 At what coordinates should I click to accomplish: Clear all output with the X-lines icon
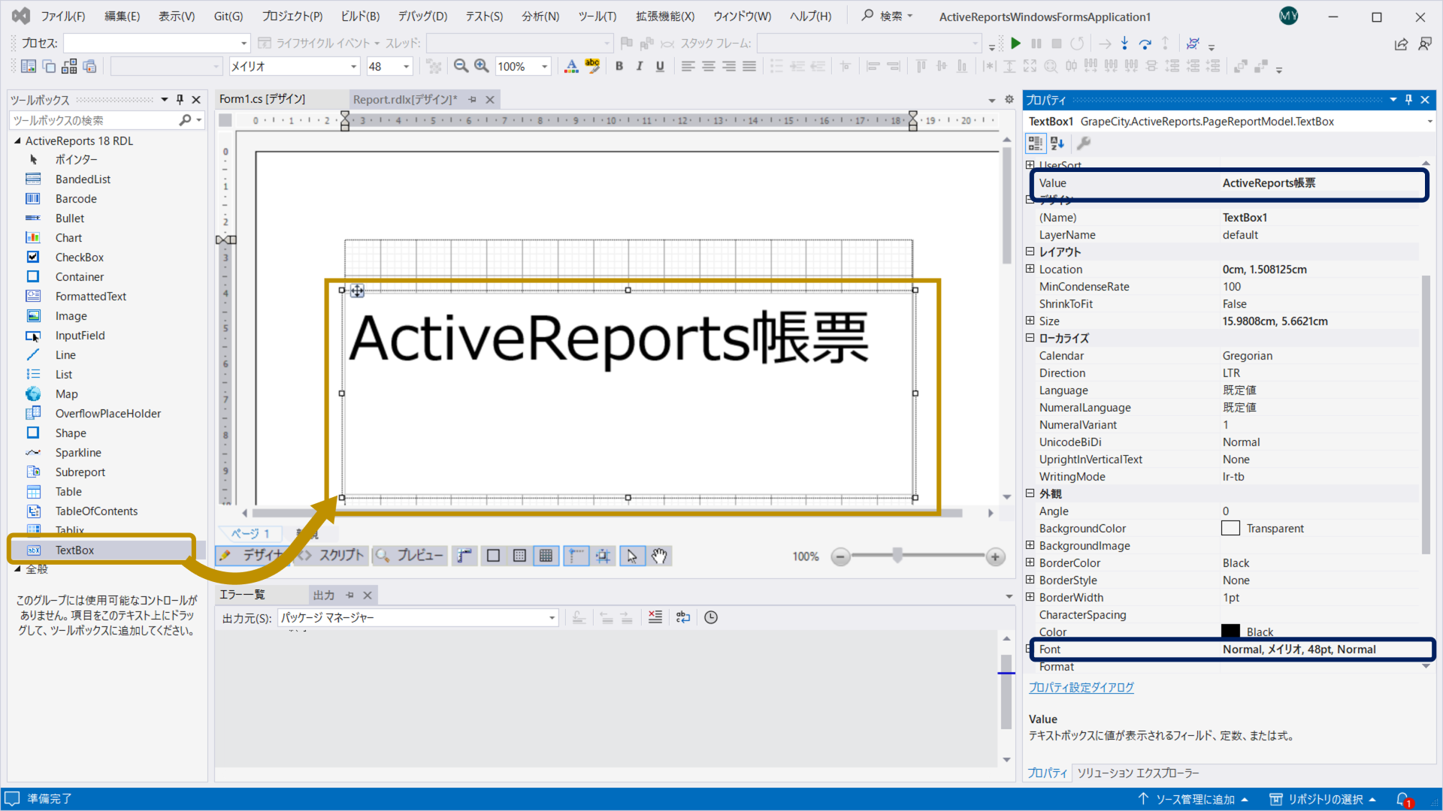[x=655, y=617]
